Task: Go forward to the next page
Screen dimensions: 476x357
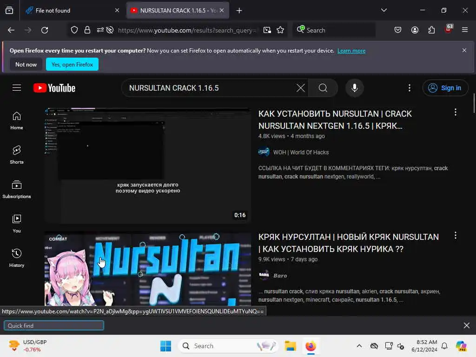Action: tap(28, 30)
